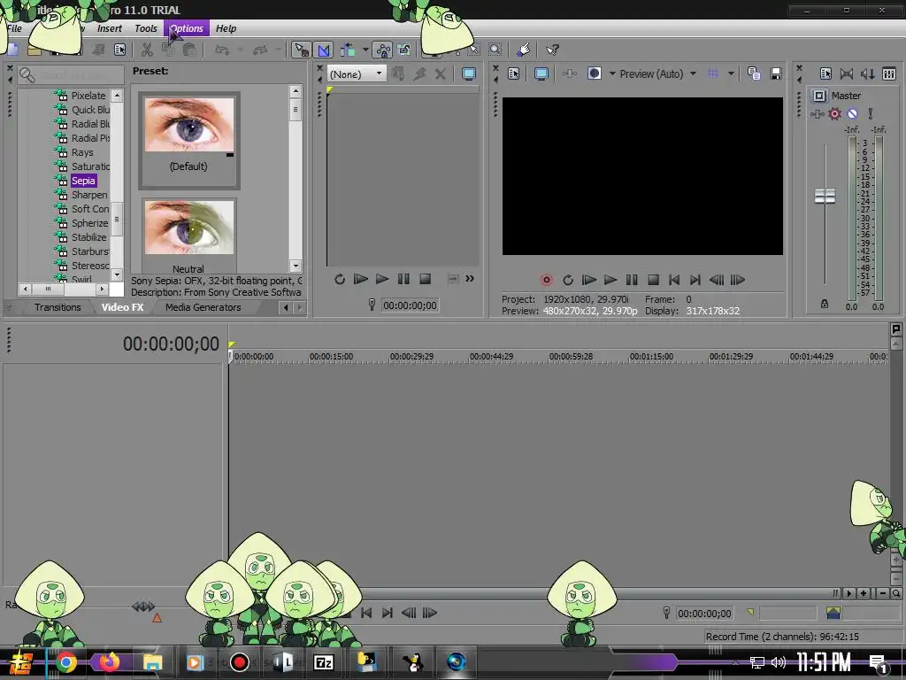Open Google Chrome from taskbar
The height and width of the screenshot is (680, 906).
click(65, 662)
